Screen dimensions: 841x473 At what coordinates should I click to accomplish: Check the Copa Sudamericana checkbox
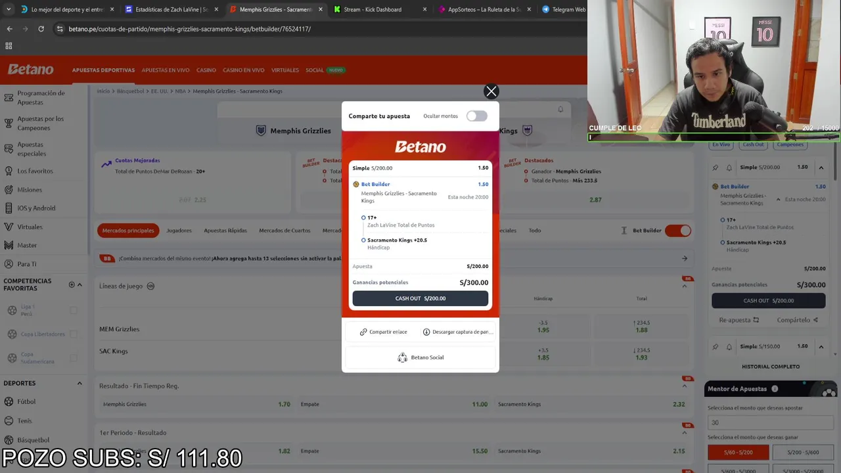click(73, 358)
